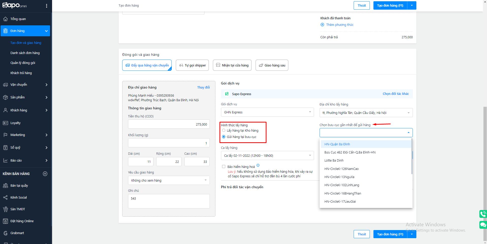Click the Đơn hàng clipboard icon
487x244 pixels.
5,31
